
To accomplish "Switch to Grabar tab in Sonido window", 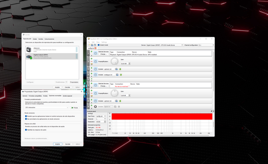I will [x=35, y=39].
